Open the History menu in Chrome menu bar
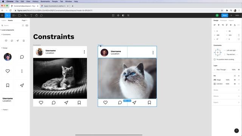The height and width of the screenshot is (136, 242). coord(35,2)
